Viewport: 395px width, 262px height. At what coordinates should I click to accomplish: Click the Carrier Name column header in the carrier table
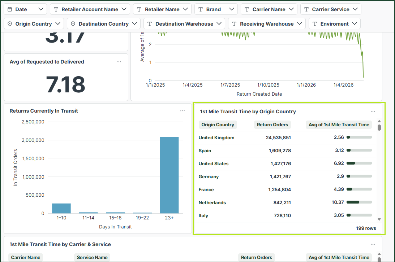point(26,257)
